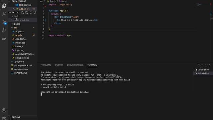Open logo.svg file

coord(23,50)
